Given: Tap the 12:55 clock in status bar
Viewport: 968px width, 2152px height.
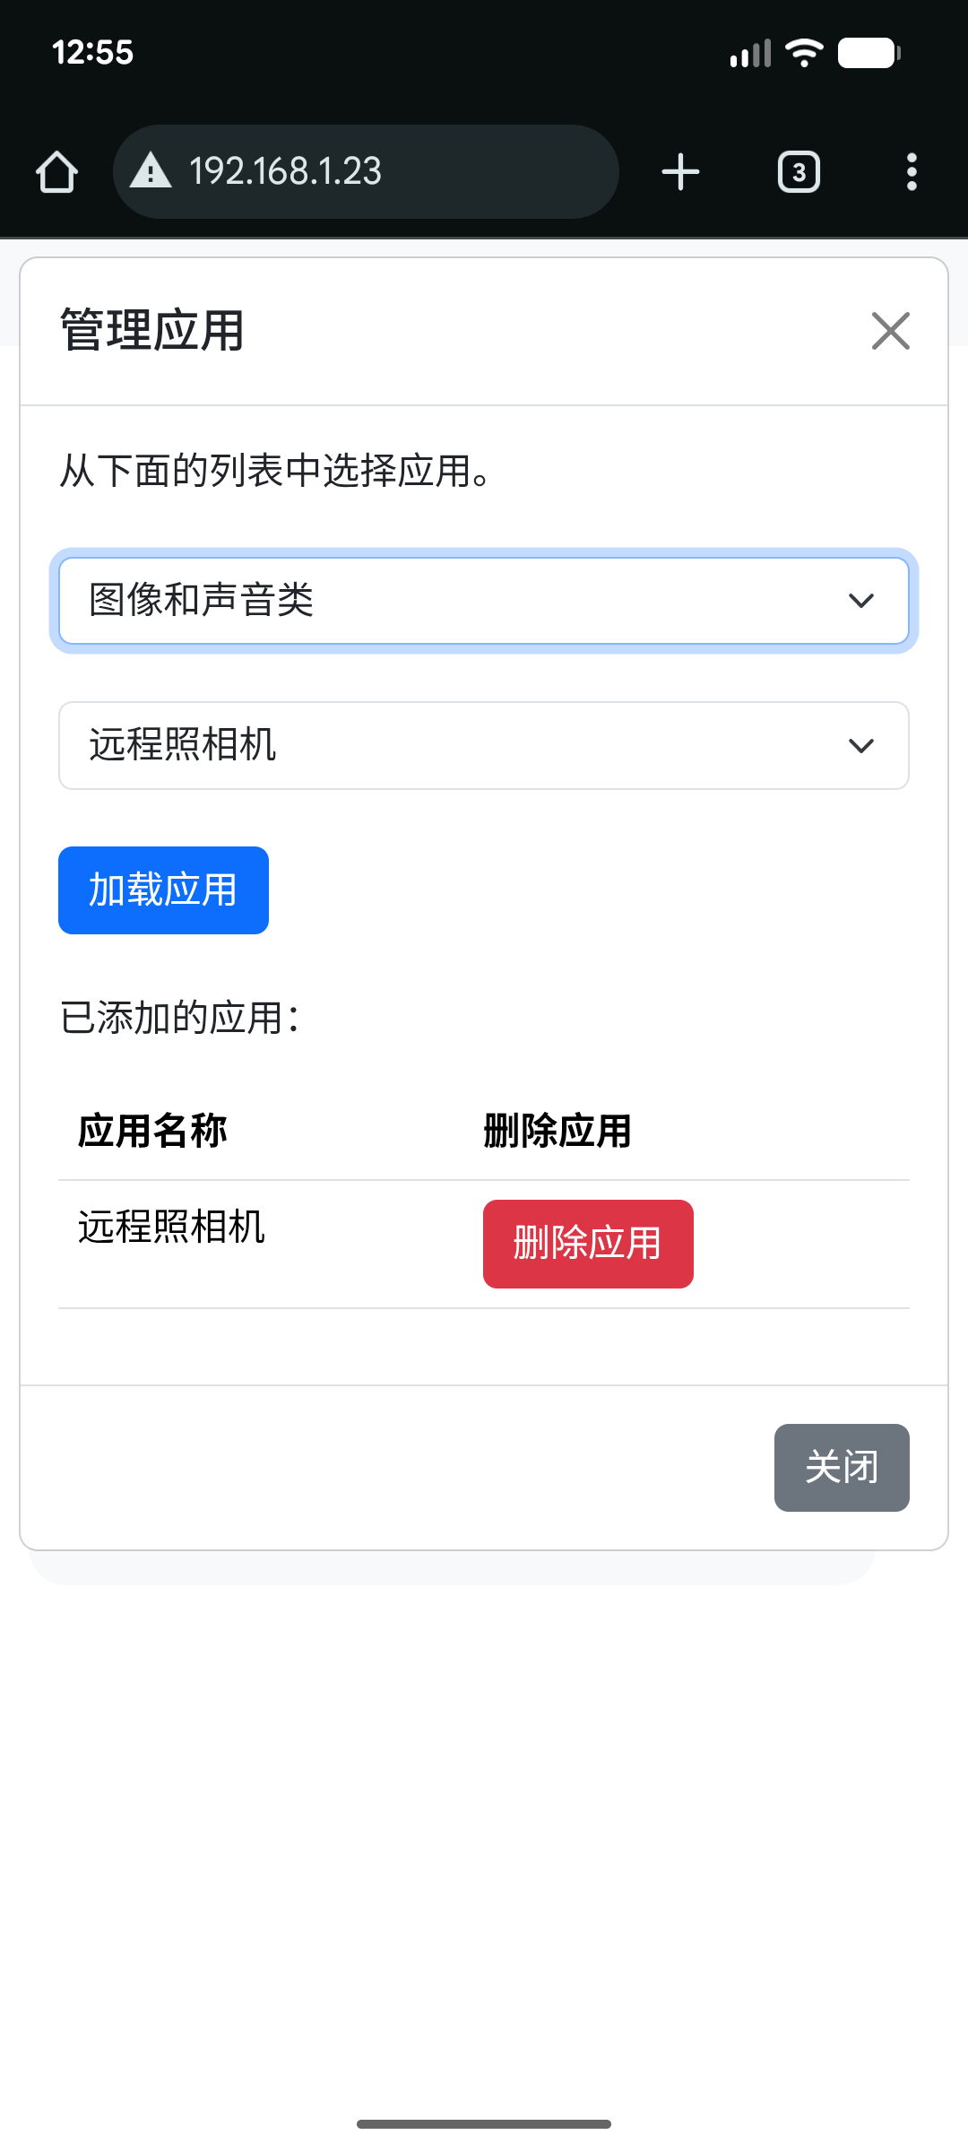Looking at the screenshot, I should tap(92, 53).
